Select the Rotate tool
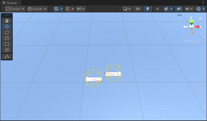 pos(7,32)
